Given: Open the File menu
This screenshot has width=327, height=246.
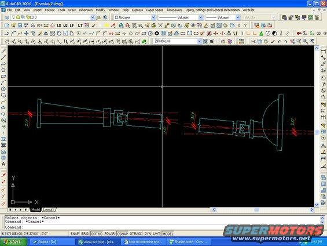Looking at the screenshot, I should click(9, 10).
